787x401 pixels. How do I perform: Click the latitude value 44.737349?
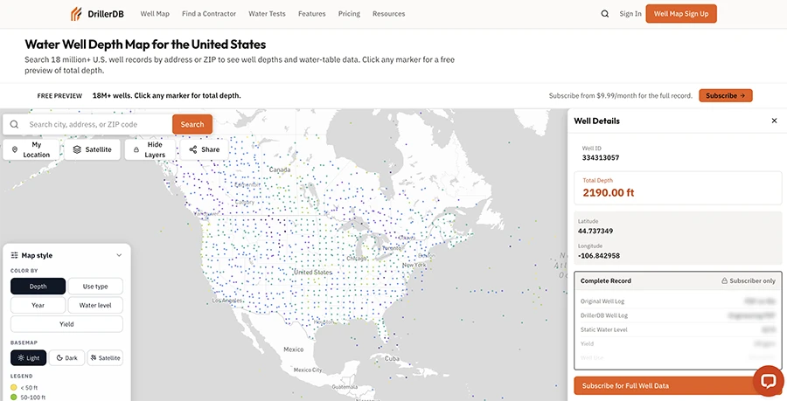pyautogui.click(x=595, y=231)
